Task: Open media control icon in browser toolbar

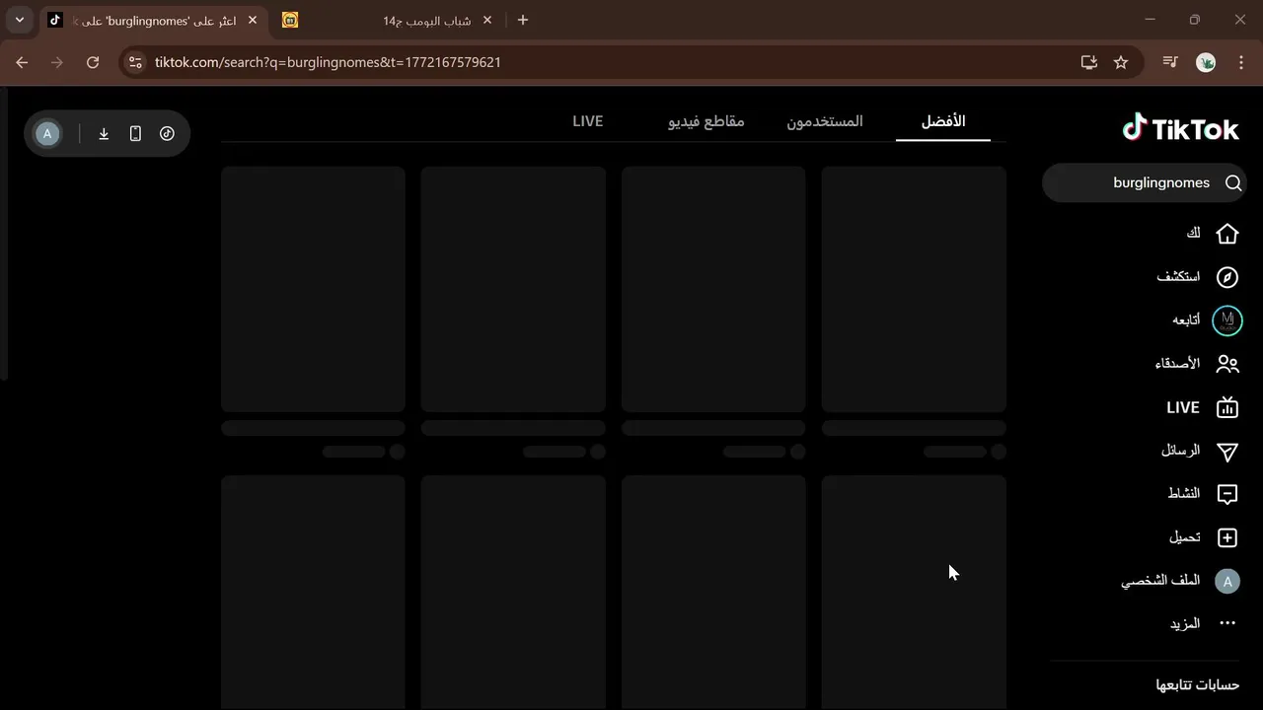Action: click(1170, 62)
